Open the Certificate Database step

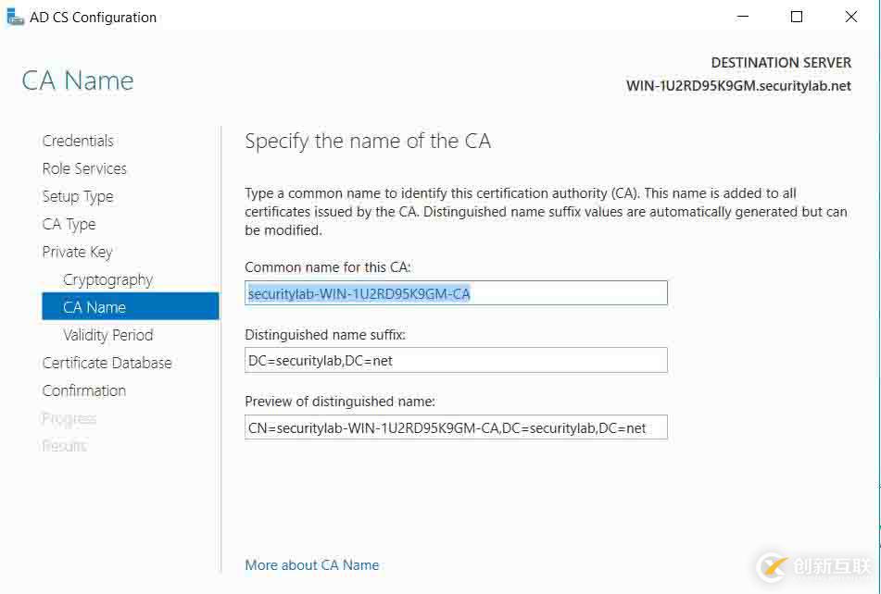click(x=107, y=363)
